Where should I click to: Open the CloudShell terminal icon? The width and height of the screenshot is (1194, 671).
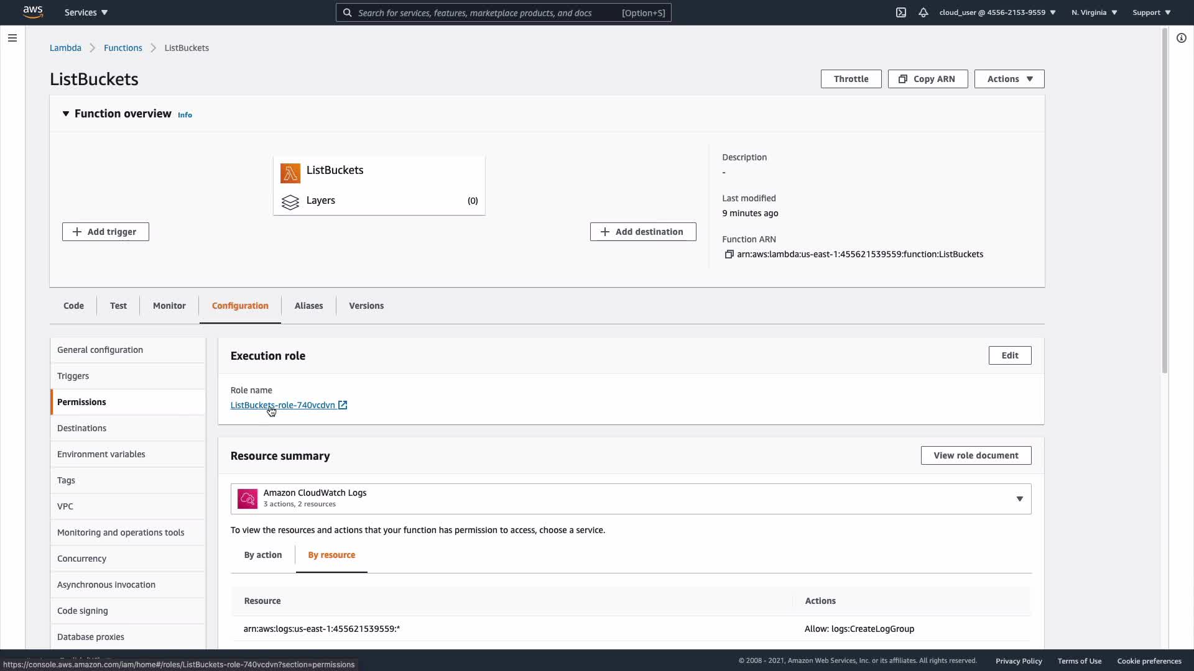point(900,12)
